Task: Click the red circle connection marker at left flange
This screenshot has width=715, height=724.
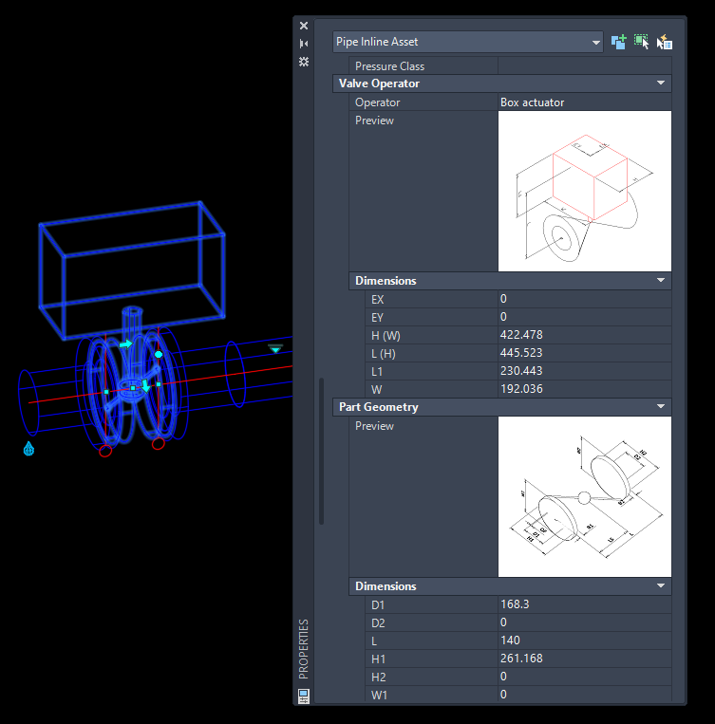Action: (x=105, y=451)
